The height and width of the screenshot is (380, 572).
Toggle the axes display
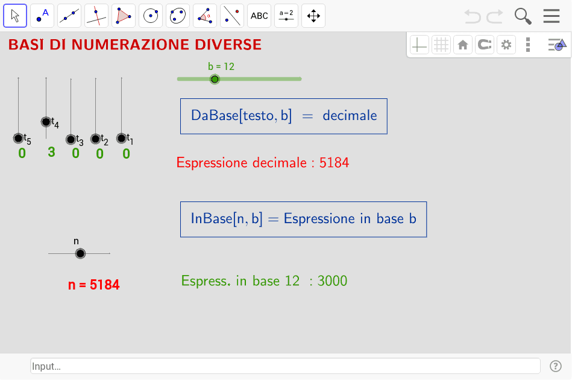click(x=419, y=45)
